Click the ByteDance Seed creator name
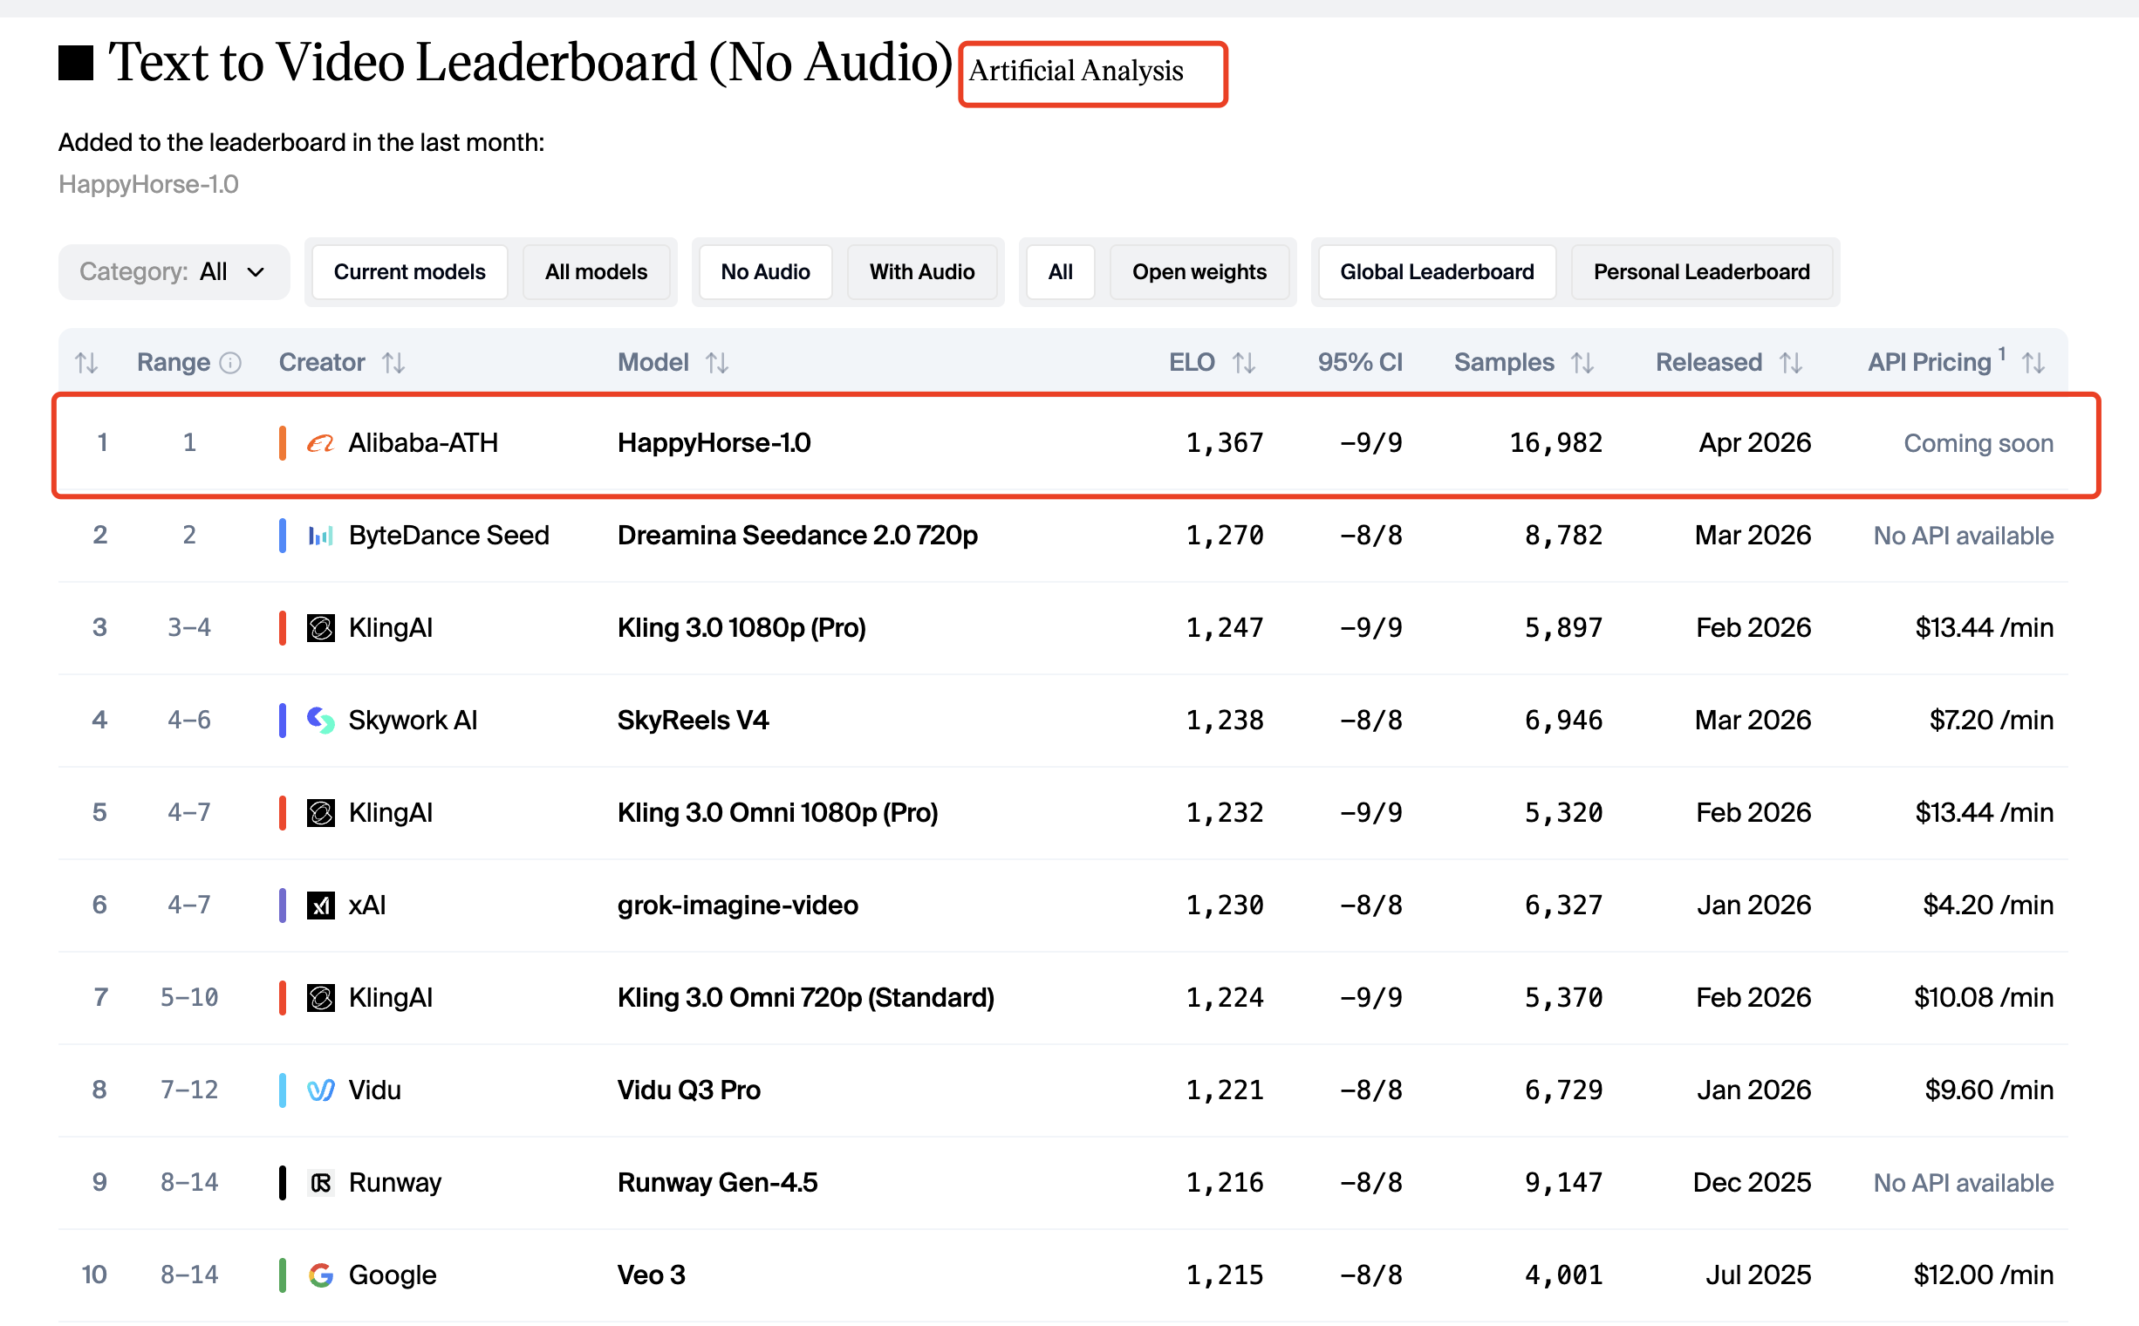The image size is (2139, 1326). (x=449, y=535)
